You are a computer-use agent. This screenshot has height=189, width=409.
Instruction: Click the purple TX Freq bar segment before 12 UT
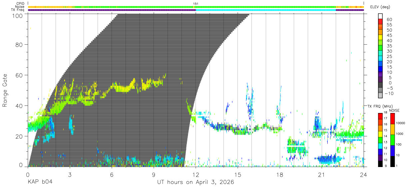tap(112, 10)
